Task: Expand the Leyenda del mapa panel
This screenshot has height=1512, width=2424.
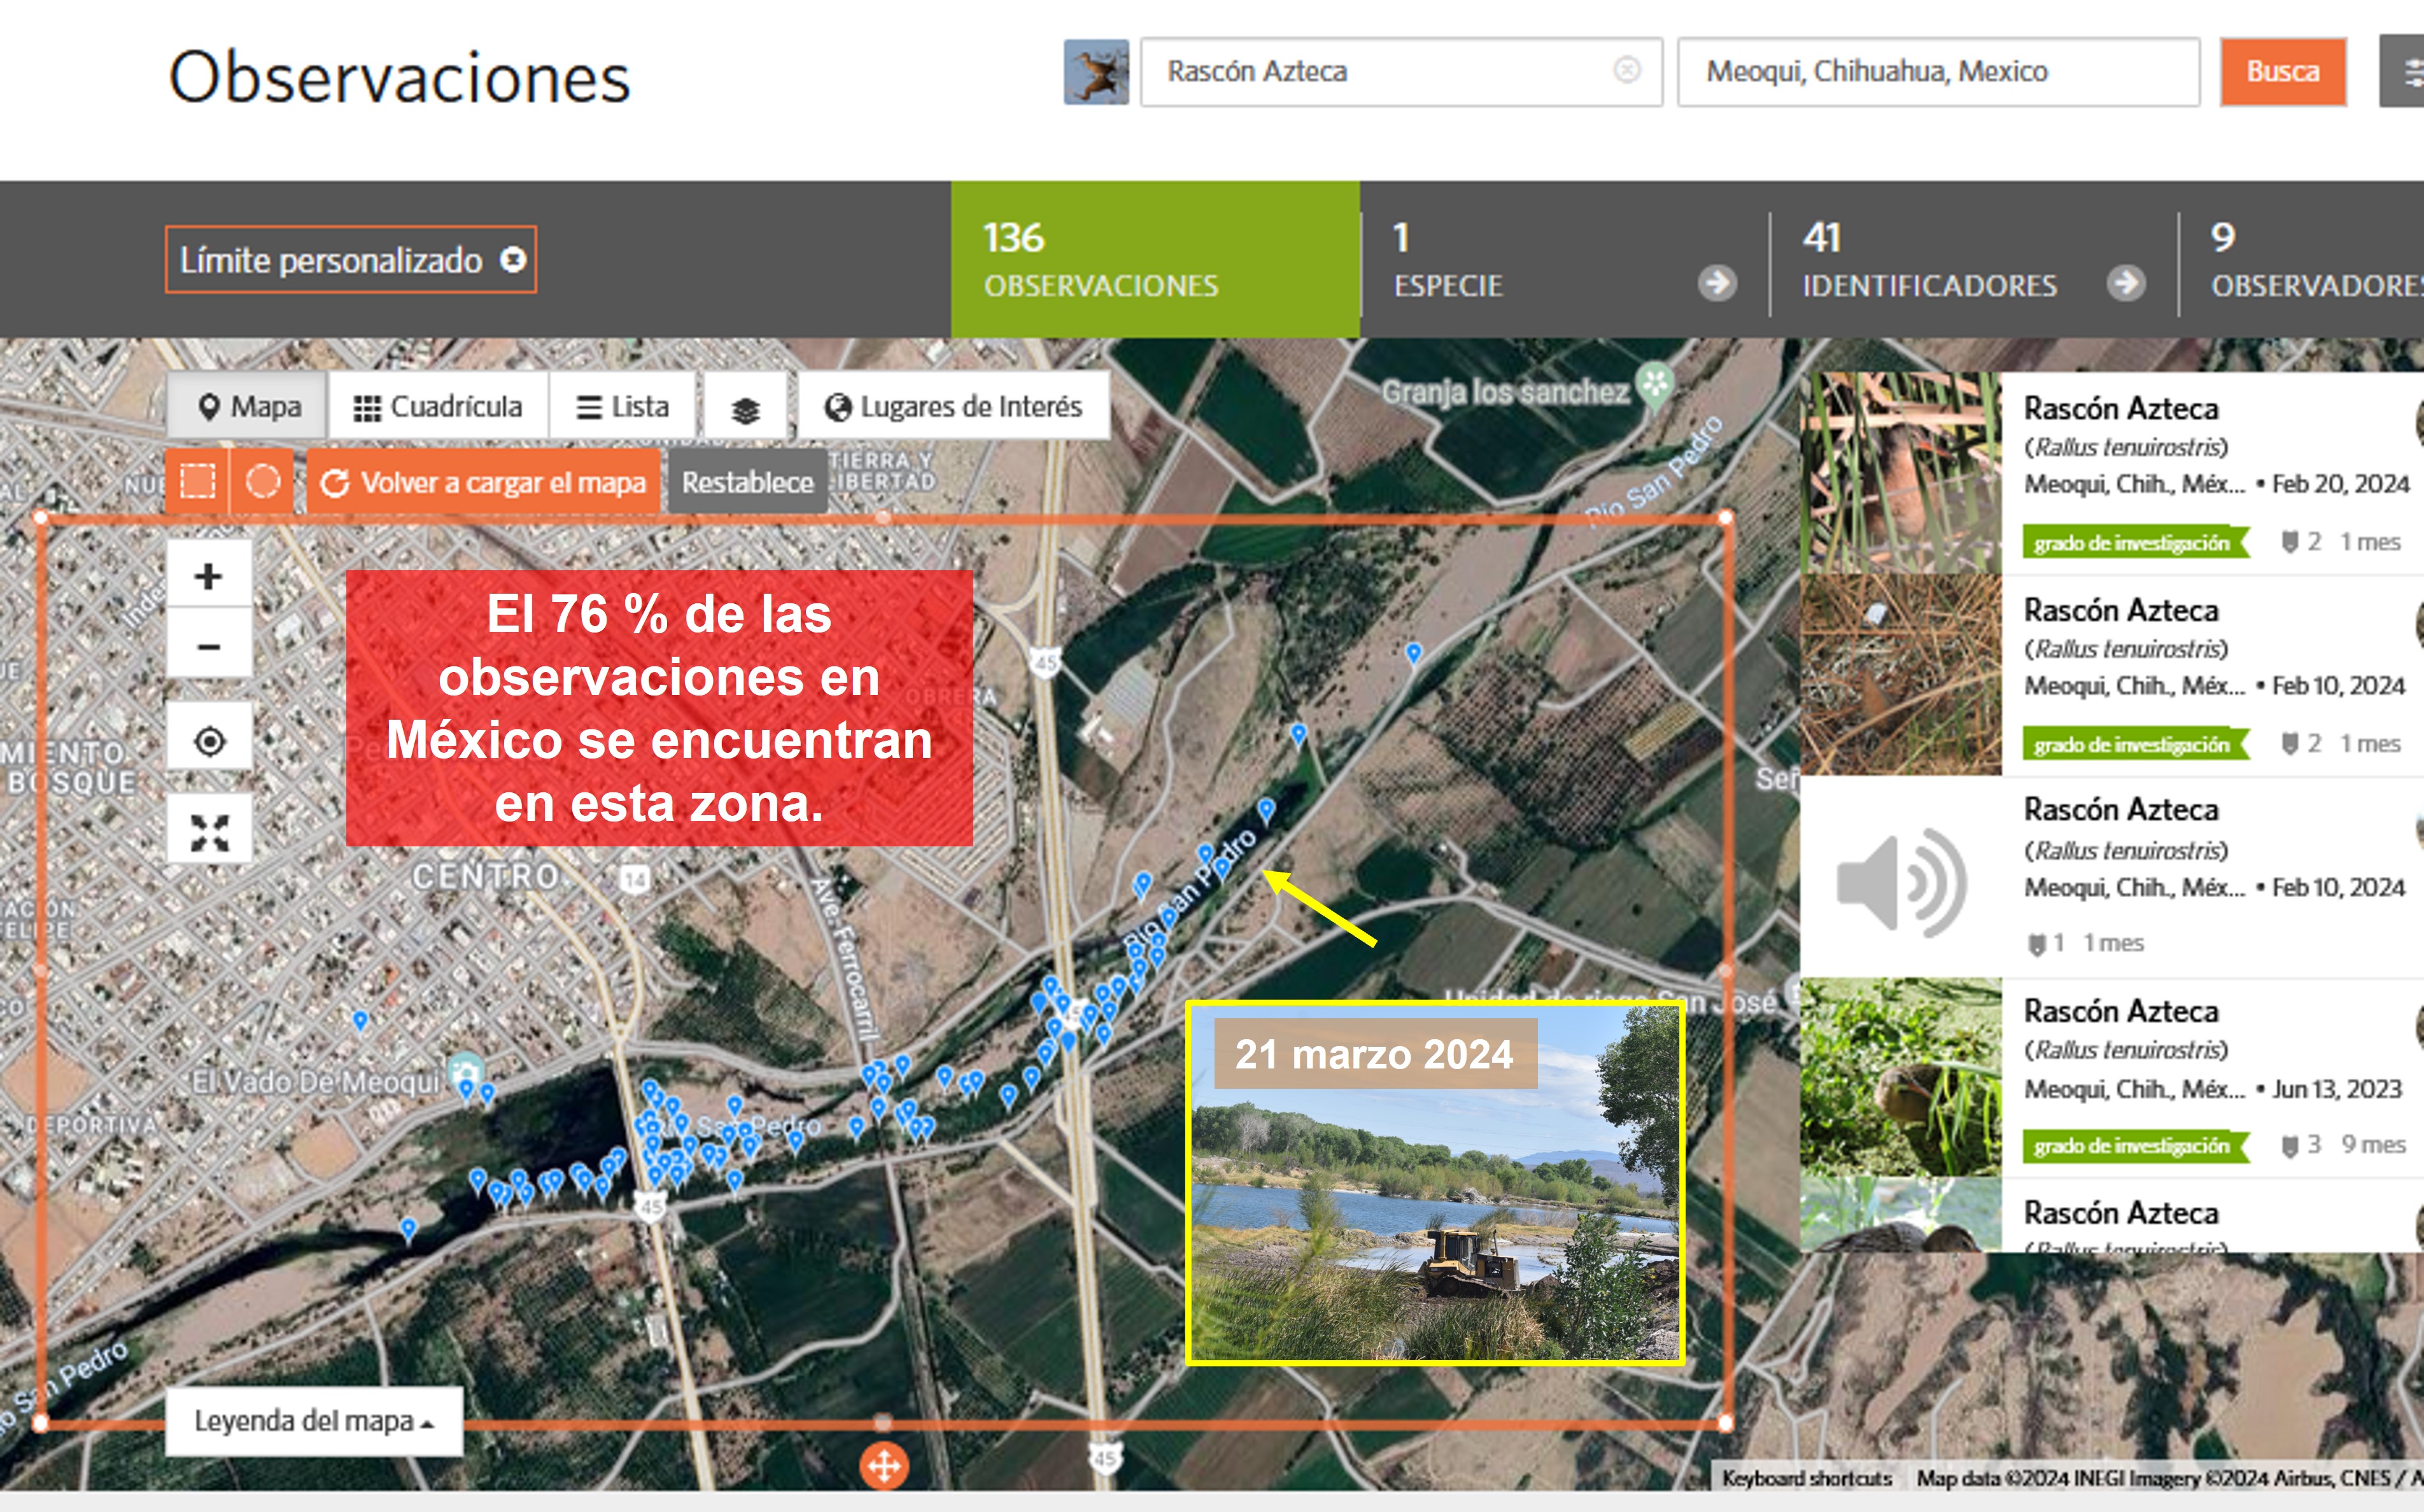Action: [x=313, y=1420]
